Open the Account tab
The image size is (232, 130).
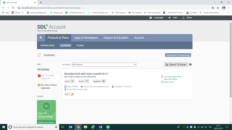pos(139,38)
